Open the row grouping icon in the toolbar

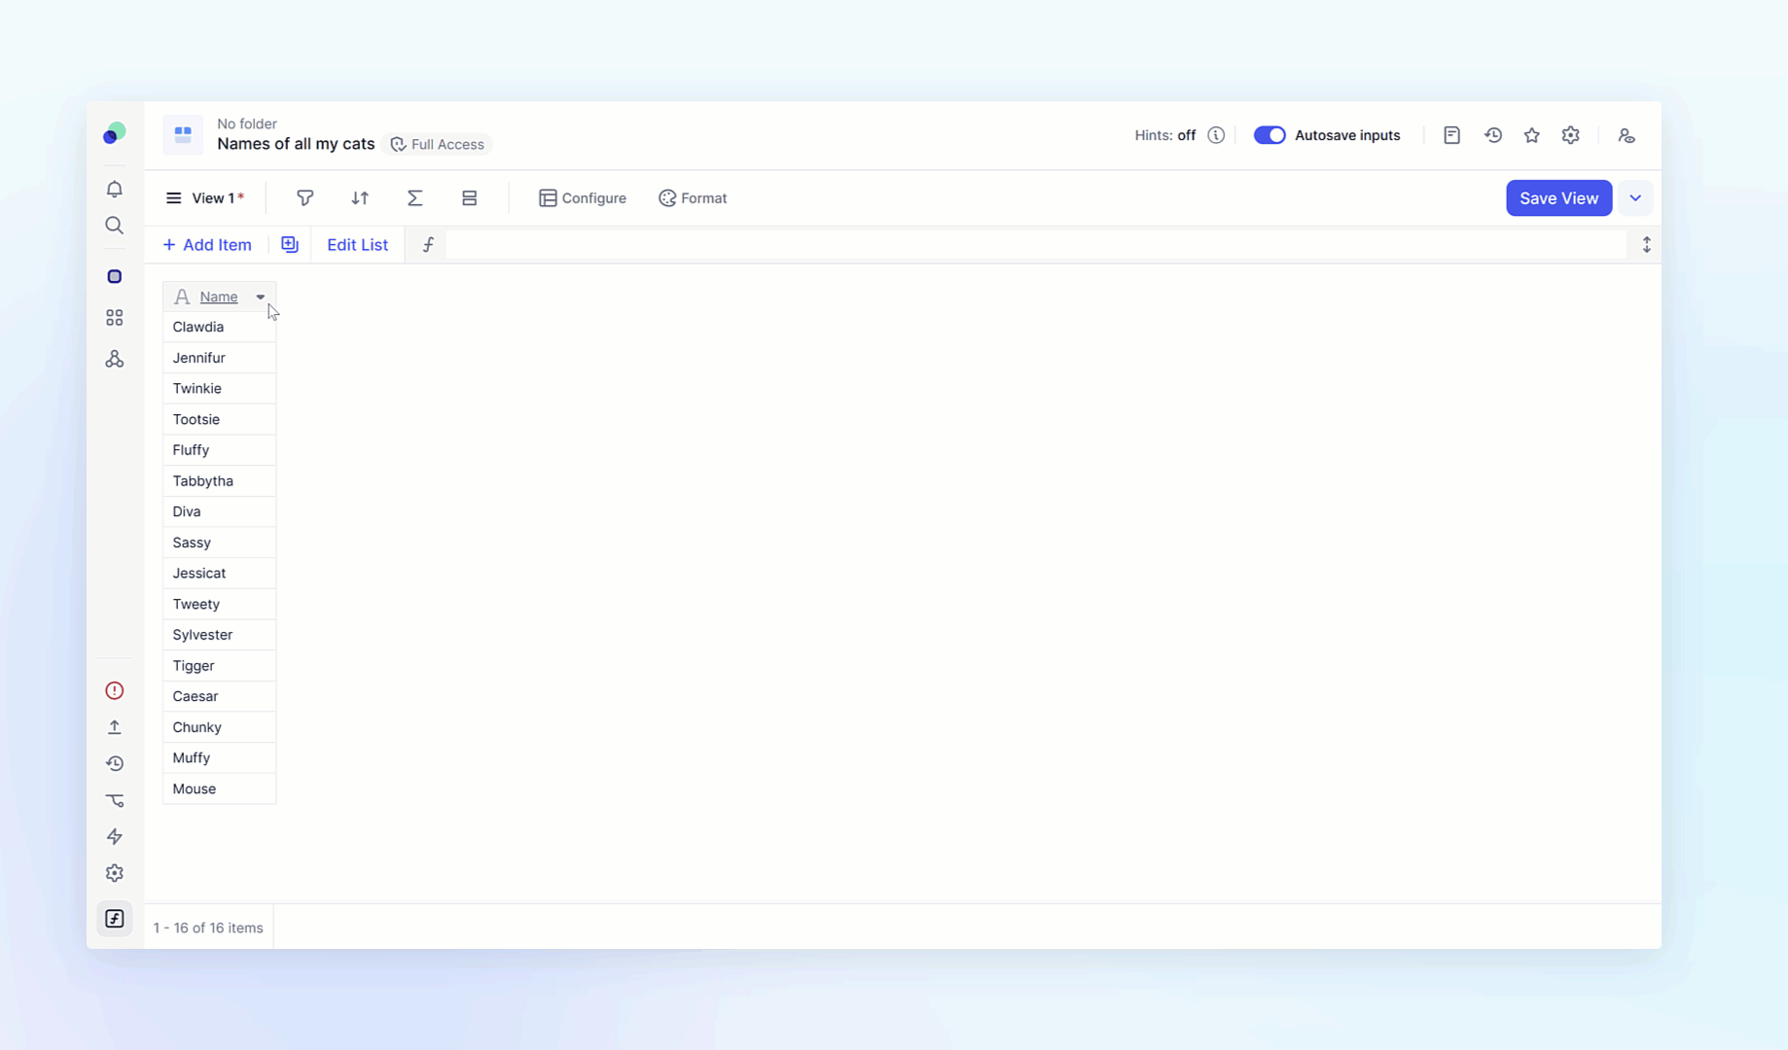point(469,198)
